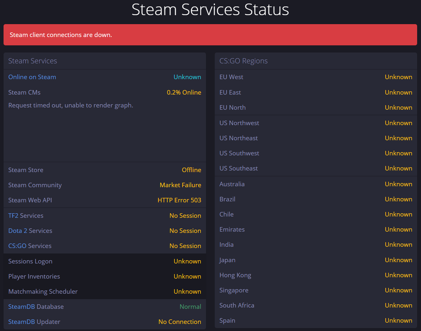The width and height of the screenshot is (421, 331).
Task: Click Unknown status for EU West
Action: coord(398,77)
